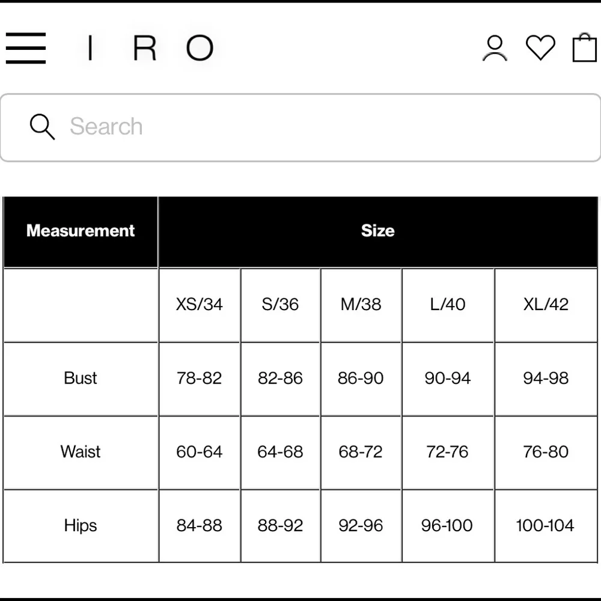
Task: Click the Measurement column header
Action: [81, 231]
